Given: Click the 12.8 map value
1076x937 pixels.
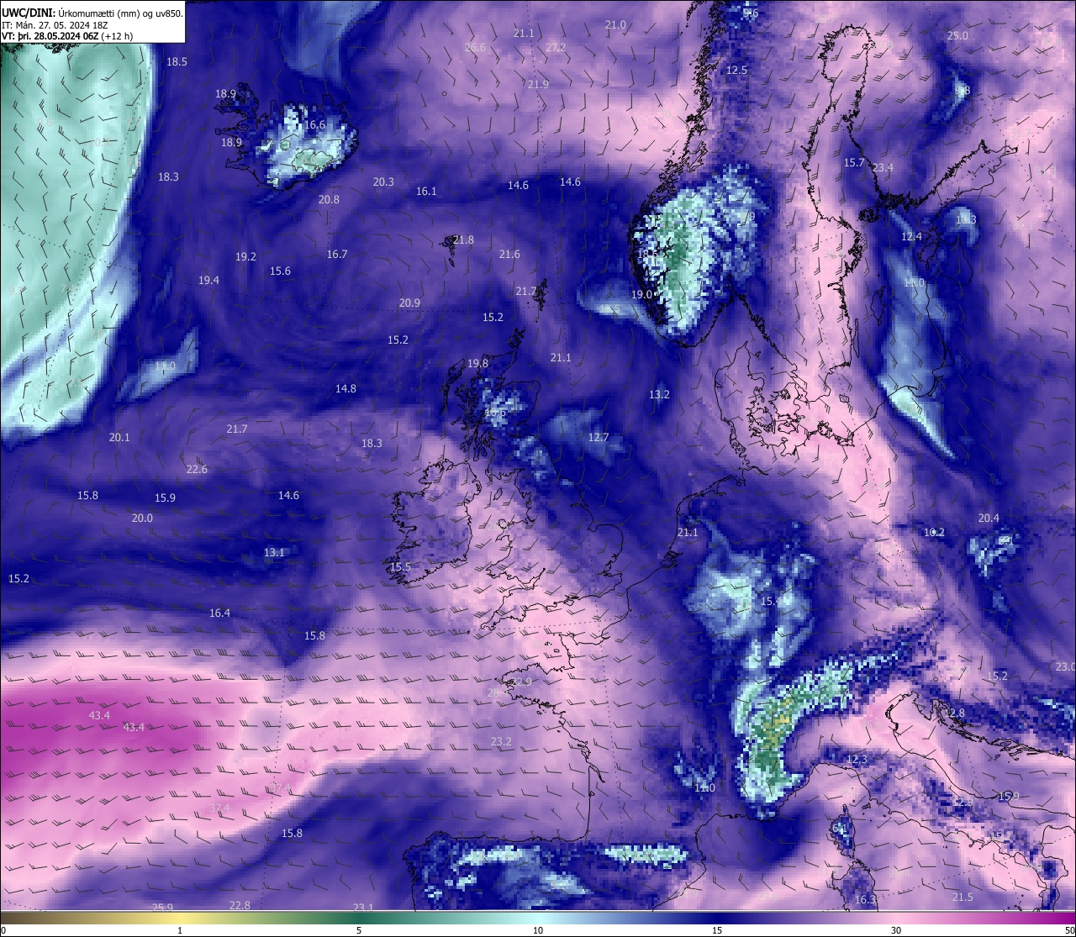Looking at the screenshot, I should coord(955,713).
